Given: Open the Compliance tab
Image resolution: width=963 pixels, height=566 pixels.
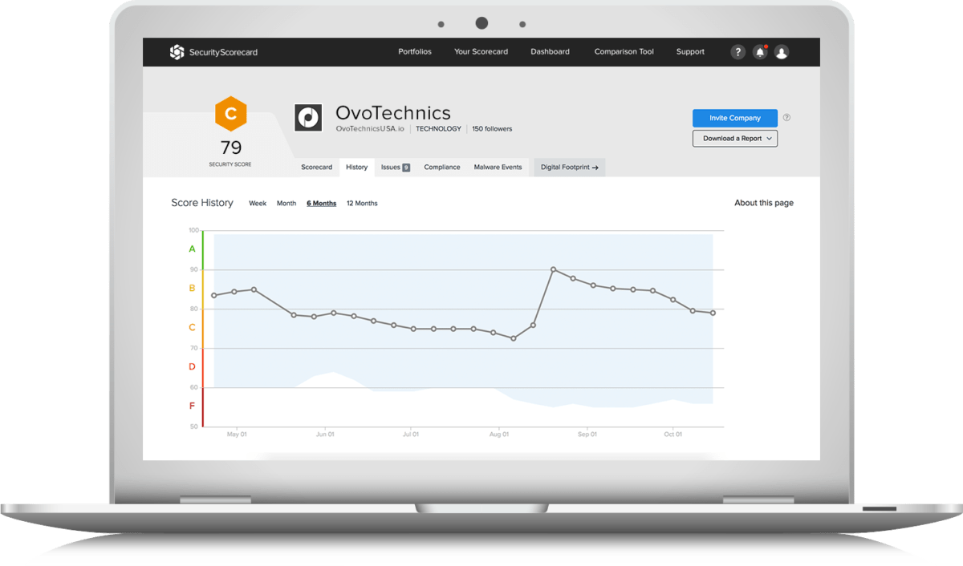Looking at the screenshot, I should tap(442, 168).
